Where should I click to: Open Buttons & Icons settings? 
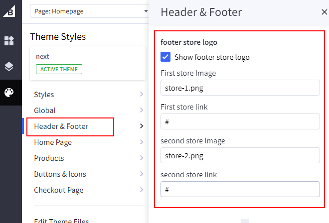(60, 174)
